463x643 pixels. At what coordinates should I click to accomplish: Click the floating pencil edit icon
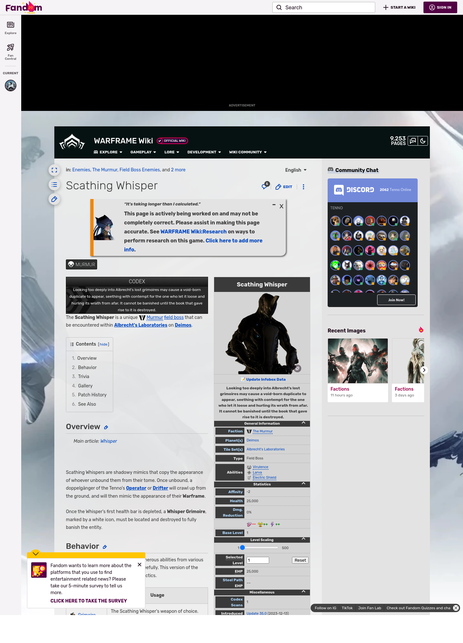(54, 199)
